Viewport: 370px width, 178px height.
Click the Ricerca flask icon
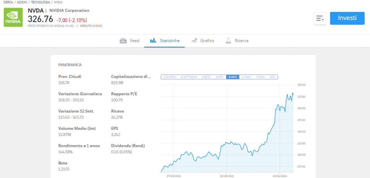[228, 41]
